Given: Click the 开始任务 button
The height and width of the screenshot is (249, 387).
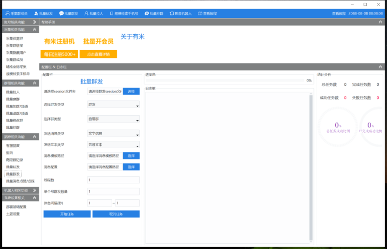Looking at the screenshot, I should 67,214.
